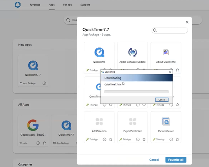Viewport: 209px width, 167px height.
Task: Favorite the About QuickTime app
Action: (x=177, y=70)
